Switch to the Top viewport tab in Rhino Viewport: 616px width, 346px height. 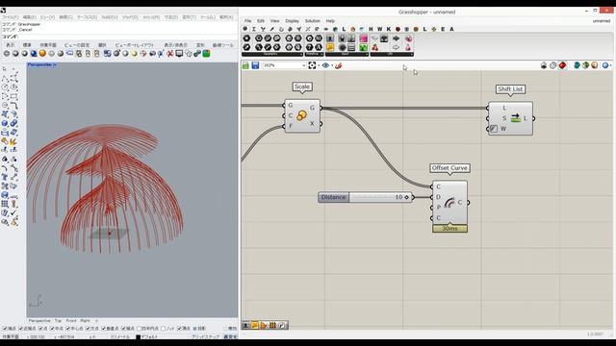point(58,320)
